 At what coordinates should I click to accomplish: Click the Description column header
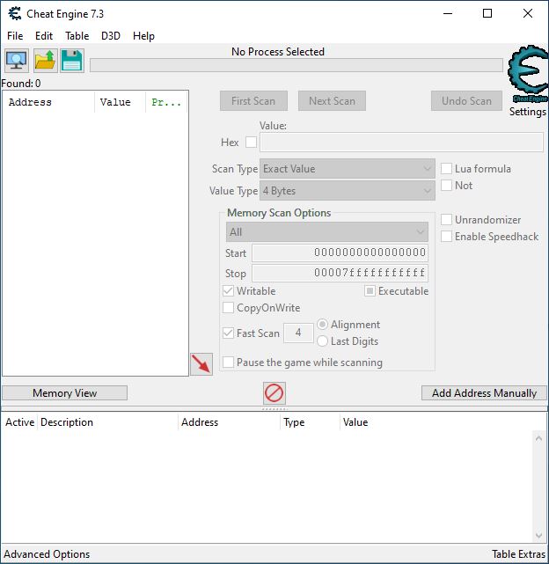coord(107,422)
